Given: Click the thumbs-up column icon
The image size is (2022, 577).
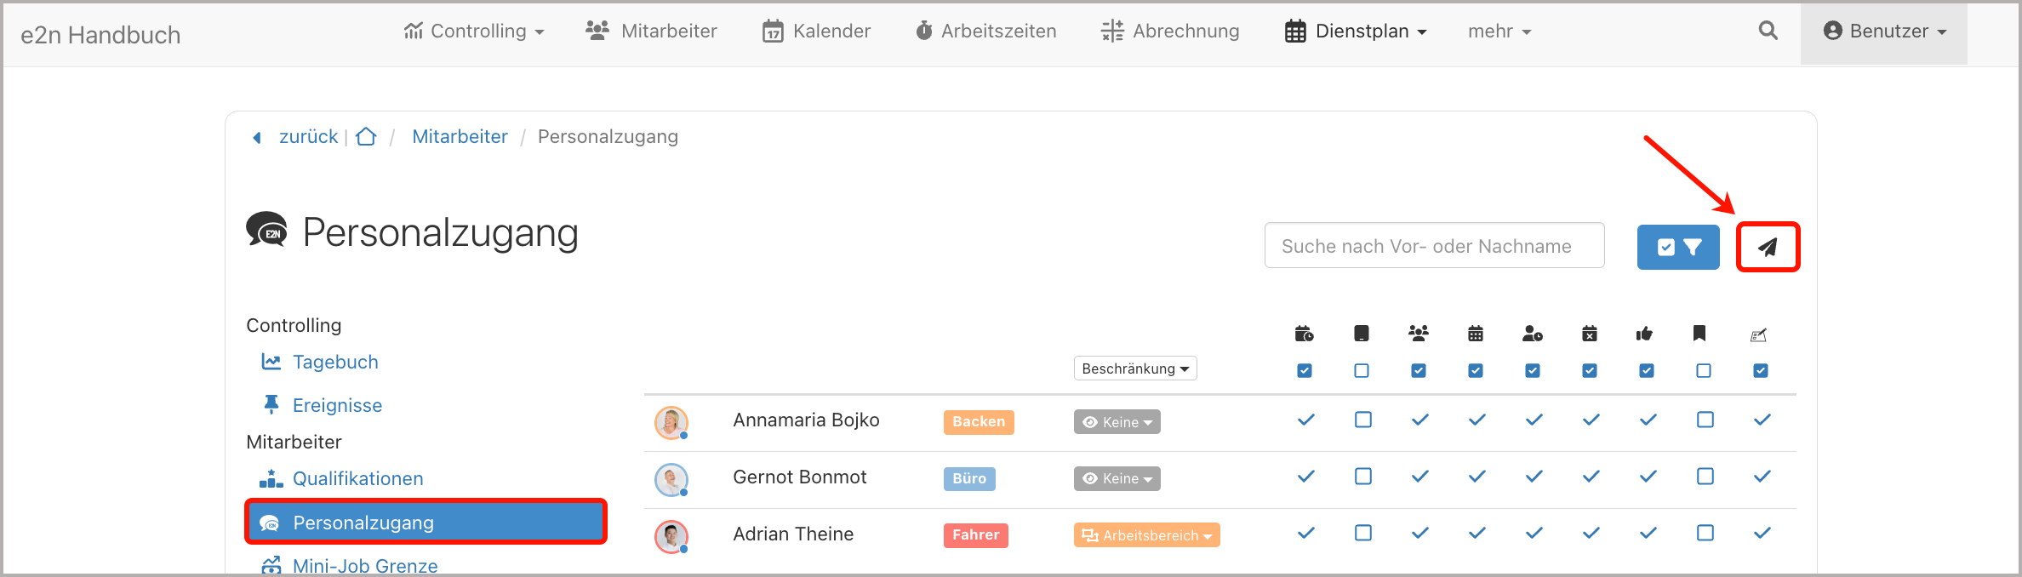Looking at the screenshot, I should pyautogui.click(x=1646, y=334).
